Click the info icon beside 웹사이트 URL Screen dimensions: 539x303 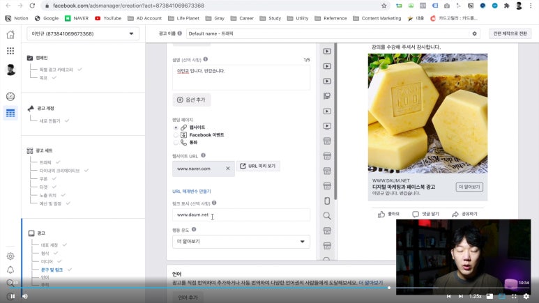tap(203, 155)
